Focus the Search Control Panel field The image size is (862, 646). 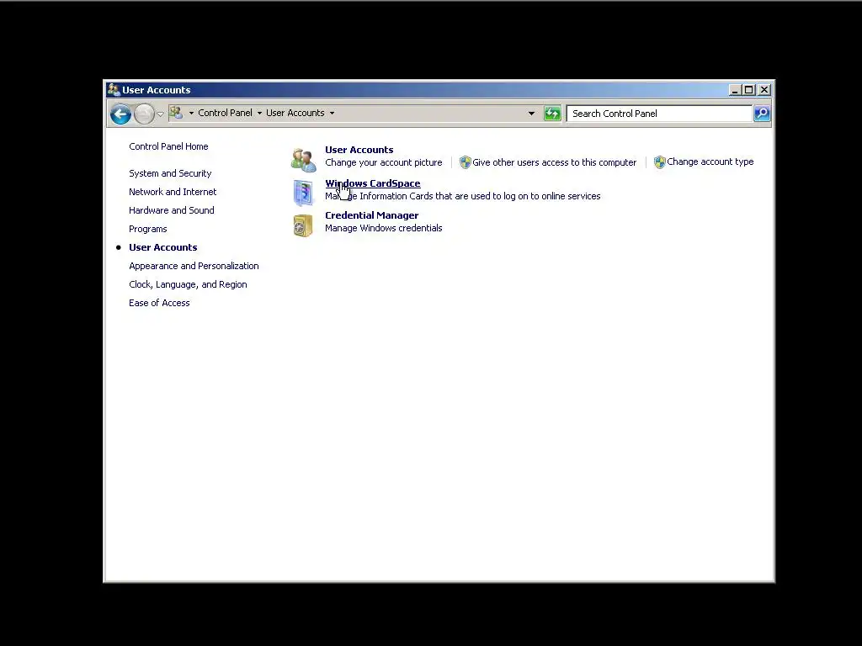[659, 114]
